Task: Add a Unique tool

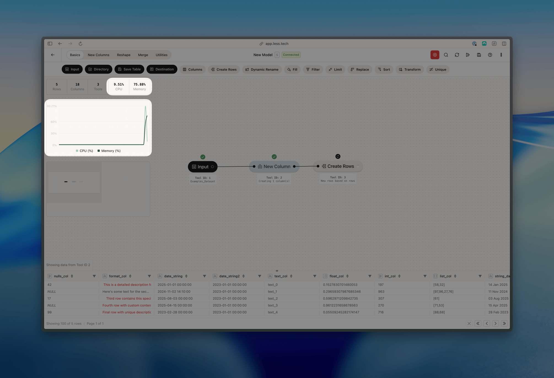Action: 438,69
